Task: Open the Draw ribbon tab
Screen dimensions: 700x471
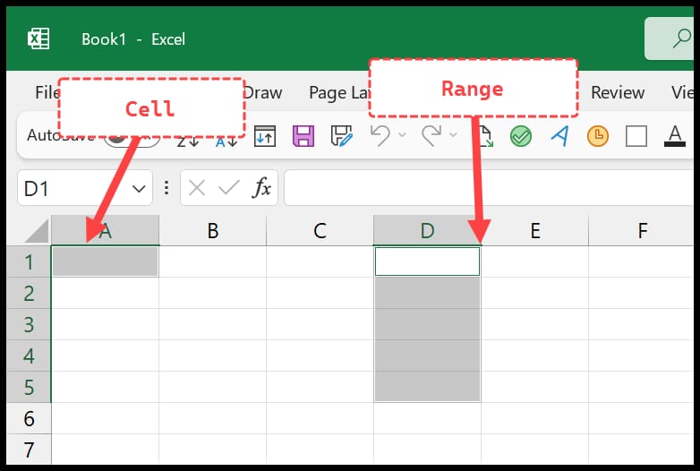Action: pos(262,92)
